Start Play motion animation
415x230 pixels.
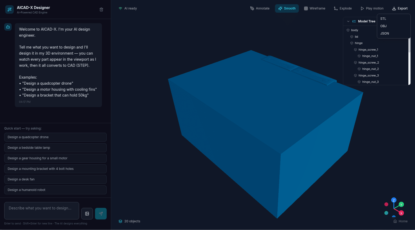coord(372,8)
